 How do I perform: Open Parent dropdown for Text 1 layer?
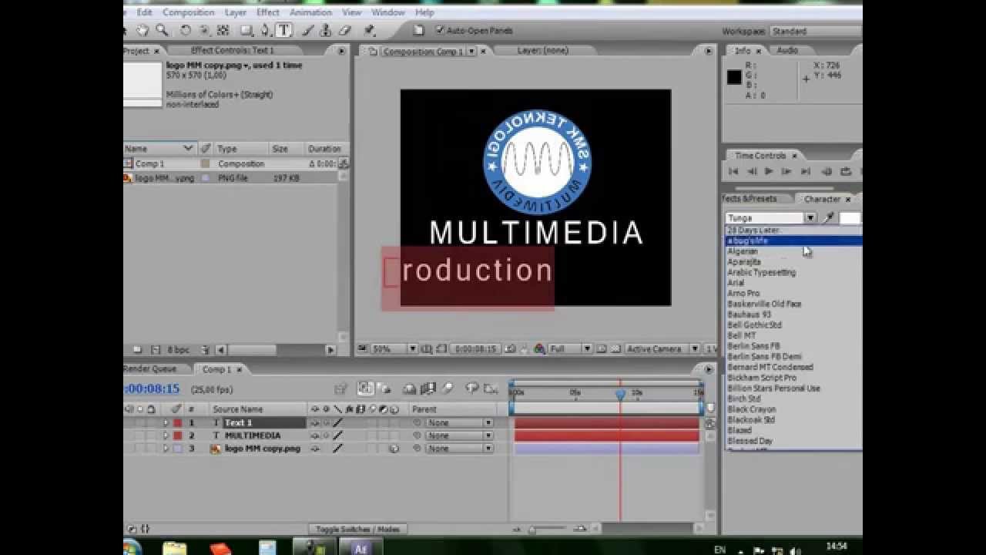pos(459,423)
